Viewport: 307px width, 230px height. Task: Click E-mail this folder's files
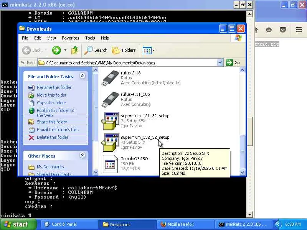58,130
